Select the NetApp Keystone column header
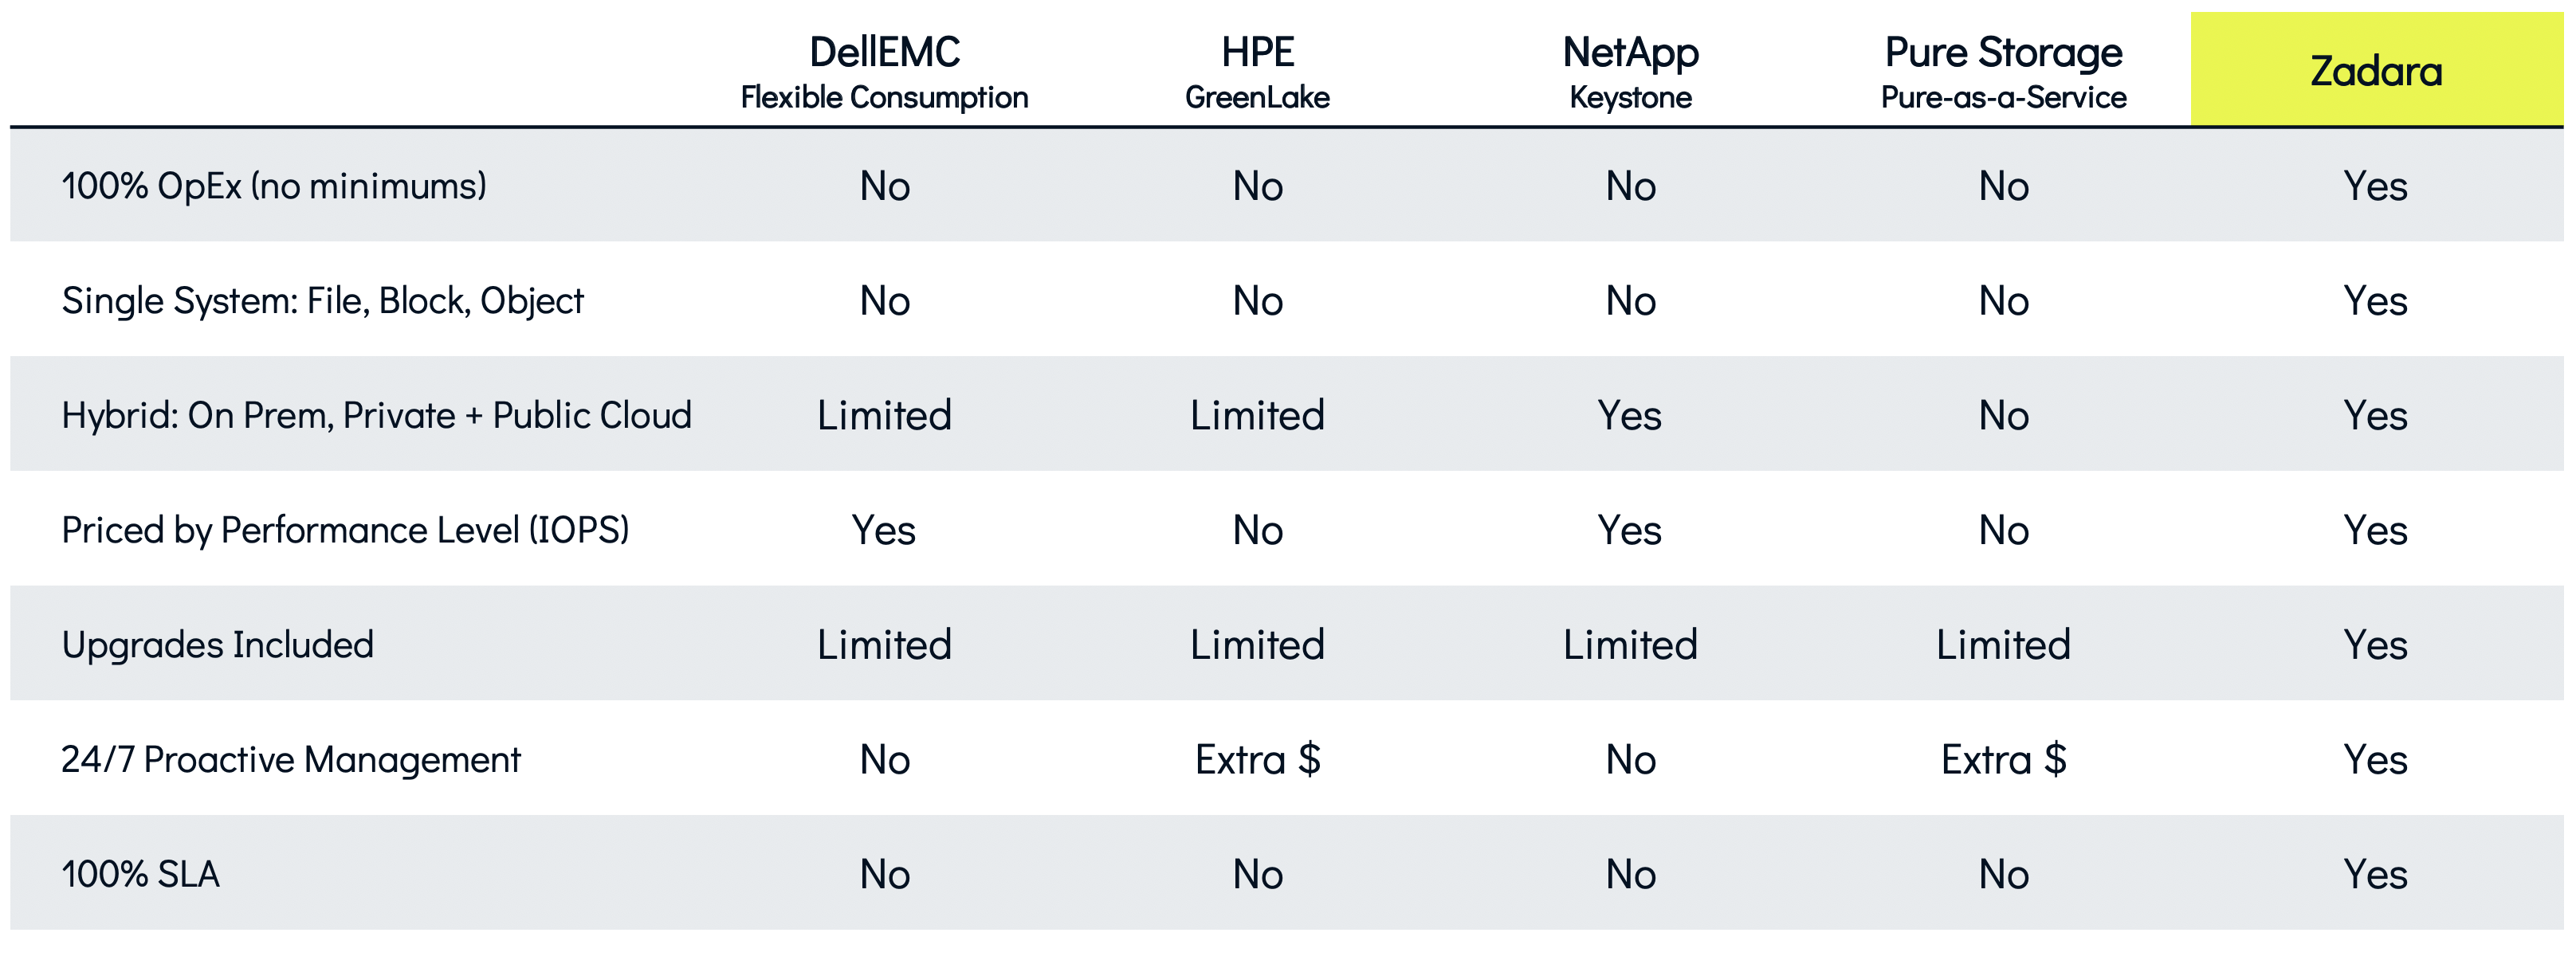Screen dimensions: 2576x956 [1630, 71]
